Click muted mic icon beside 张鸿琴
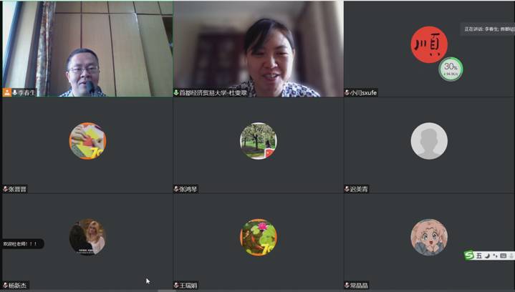Screen dimensions: 515x292 (x=177, y=189)
